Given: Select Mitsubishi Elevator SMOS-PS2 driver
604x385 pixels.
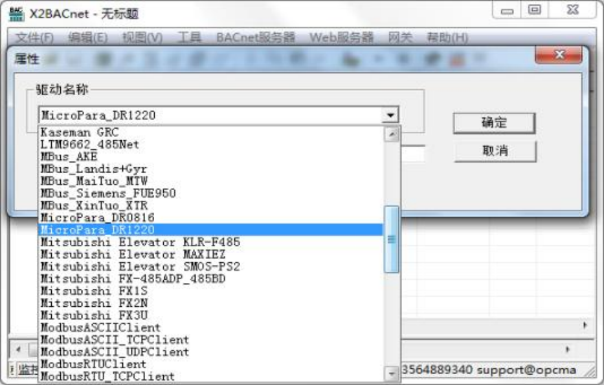Looking at the screenshot, I should (x=210, y=266).
